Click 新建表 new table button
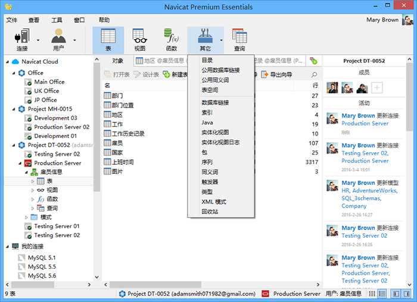The height and width of the screenshot is (302, 417). [175, 74]
